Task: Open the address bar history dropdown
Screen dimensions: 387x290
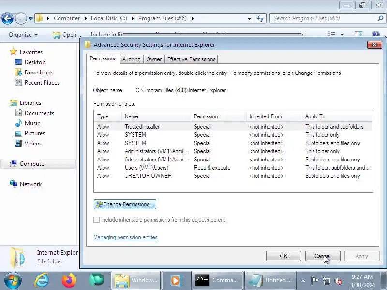Action: click(249, 18)
